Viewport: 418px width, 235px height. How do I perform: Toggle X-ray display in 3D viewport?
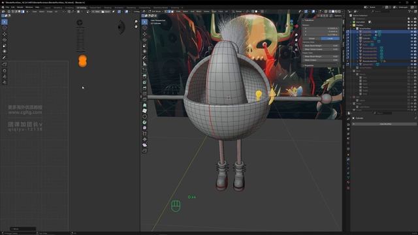tap(326, 12)
